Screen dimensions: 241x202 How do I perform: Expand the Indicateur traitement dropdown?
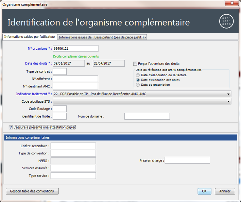click(228, 94)
